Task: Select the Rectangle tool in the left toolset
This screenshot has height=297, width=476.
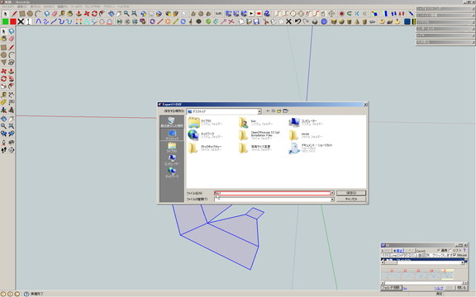Action: [3, 48]
